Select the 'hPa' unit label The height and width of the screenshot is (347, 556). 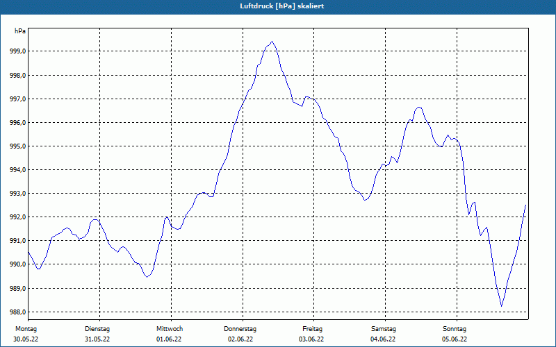tap(20, 31)
